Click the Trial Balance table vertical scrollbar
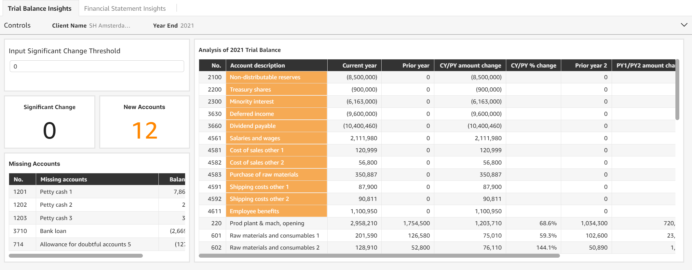 click(x=677, y=90)
